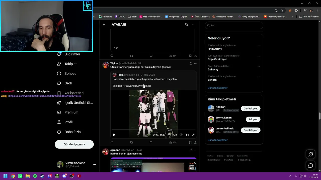The height and width of the screenshot is (180, 321).
Task: Open account menu for Cemre ÇAKMAK
Action: point(76,164)
